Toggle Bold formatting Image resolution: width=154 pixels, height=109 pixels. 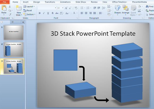(x=40, y=13)
